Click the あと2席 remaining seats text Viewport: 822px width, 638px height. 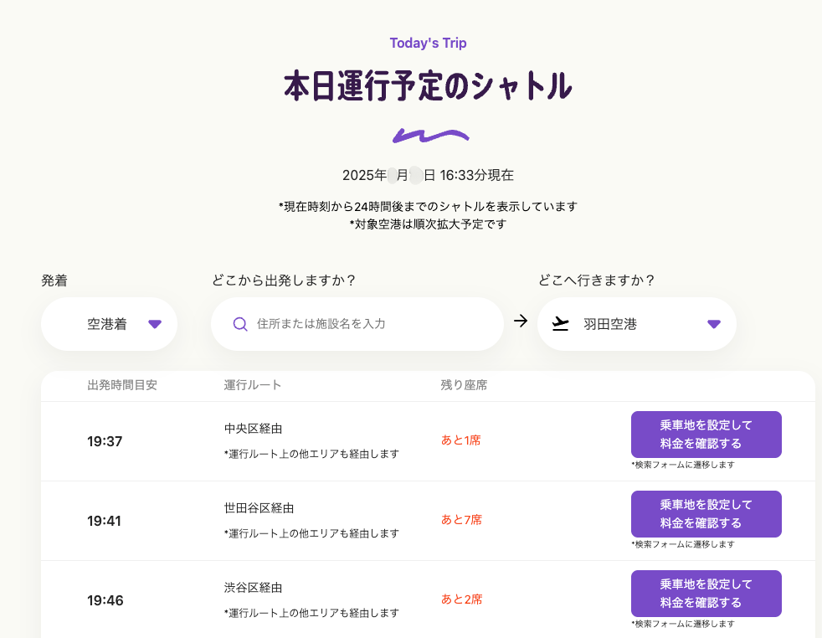[461, 599]
